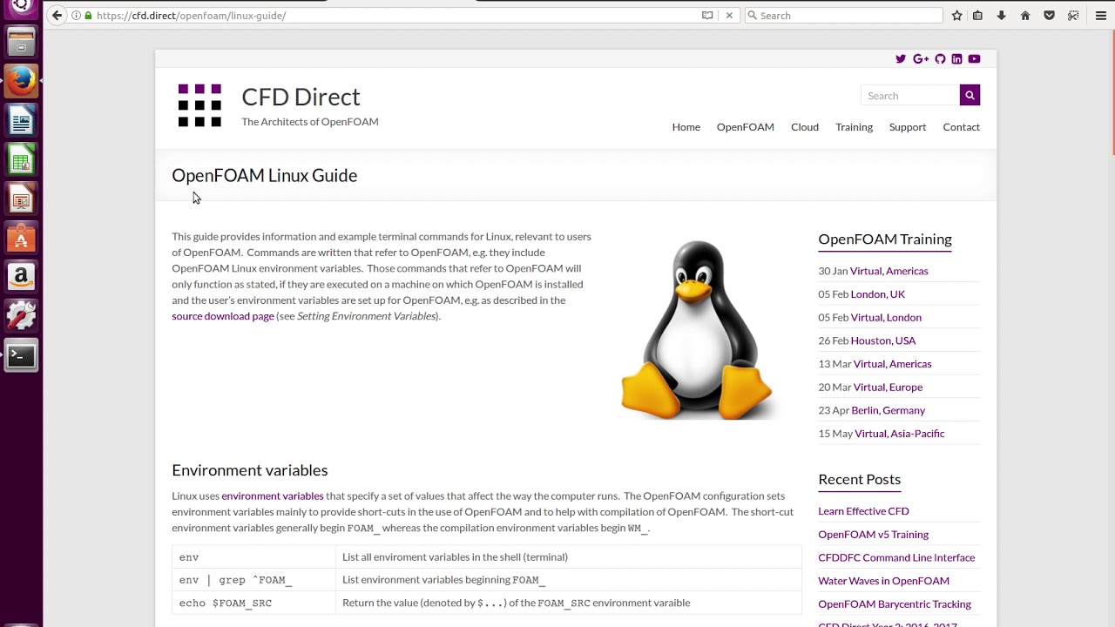
Task: Click the browser toolbar Search field
Action: pyautogui.click(x=843, y=16)
